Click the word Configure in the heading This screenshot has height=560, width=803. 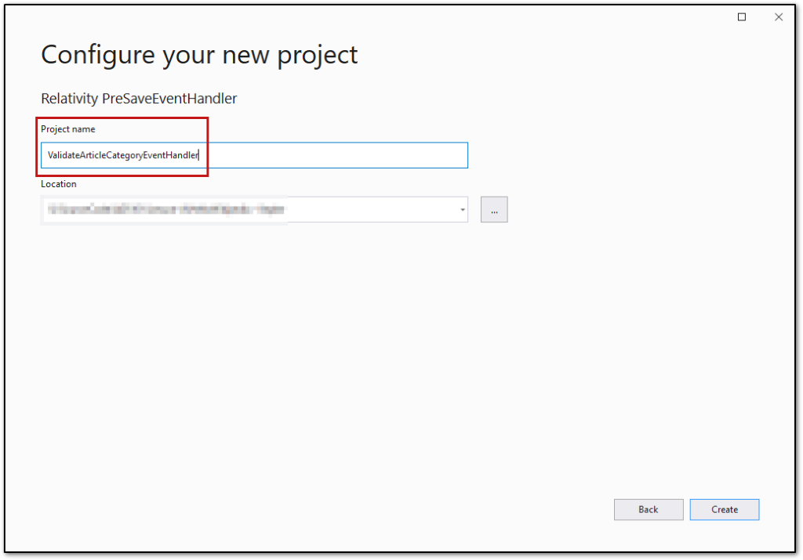(98, 56)
